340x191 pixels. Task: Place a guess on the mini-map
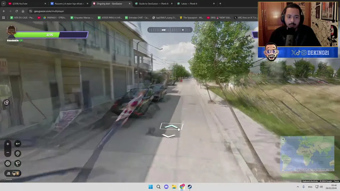308,154
